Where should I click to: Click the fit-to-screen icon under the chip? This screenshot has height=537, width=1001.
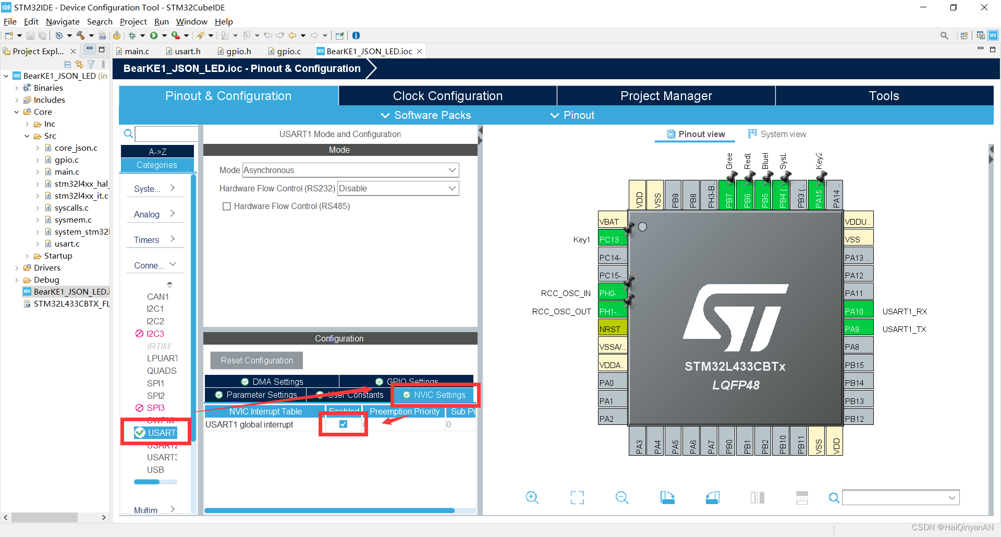click(577, 497)
